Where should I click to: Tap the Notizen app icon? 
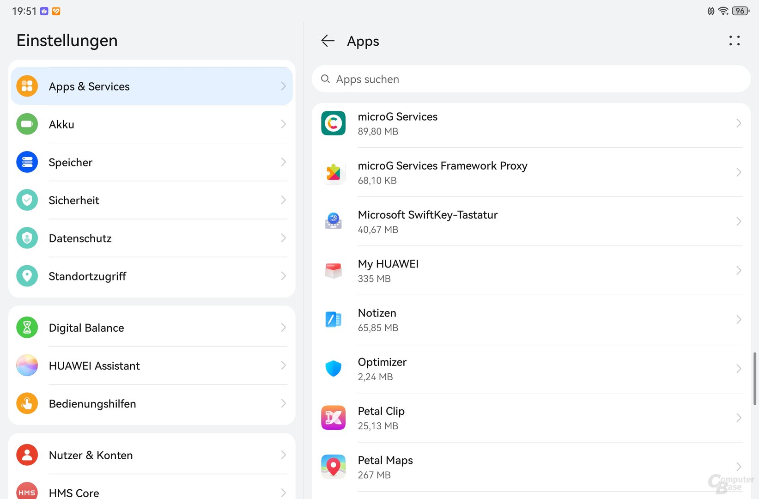point(333,319)
